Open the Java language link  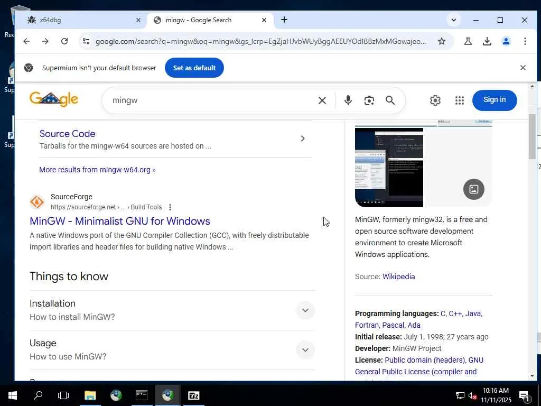tap(473, 313)
